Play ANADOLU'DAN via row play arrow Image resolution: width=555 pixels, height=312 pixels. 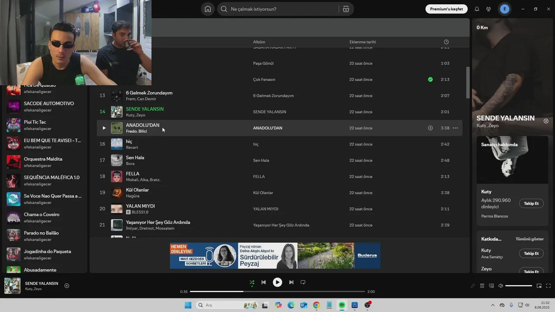[104, 128]
